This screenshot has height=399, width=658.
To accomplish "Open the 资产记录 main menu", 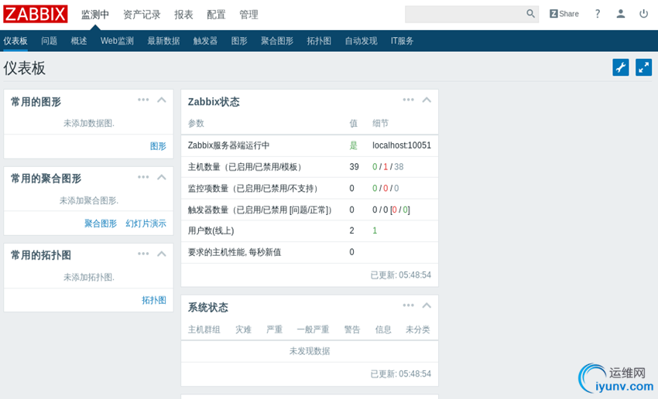I will click(x=142, y=15).
